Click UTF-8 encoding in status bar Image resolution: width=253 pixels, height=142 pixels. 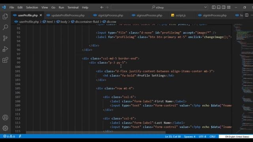pos(202,136)
